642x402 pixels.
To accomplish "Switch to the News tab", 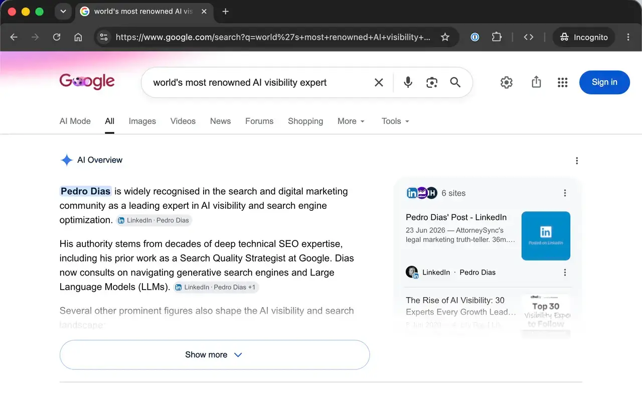I will pos(220,121).
